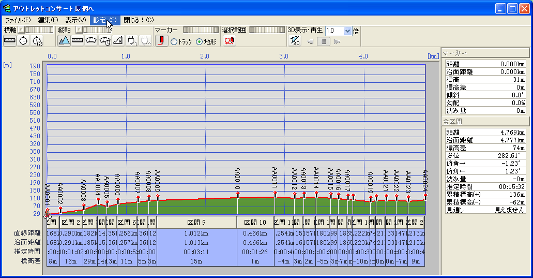The height and width of the screenshot is (278, 533).
Task: Click the 15m elevation difference cell
Action: (x=196, y=261)
